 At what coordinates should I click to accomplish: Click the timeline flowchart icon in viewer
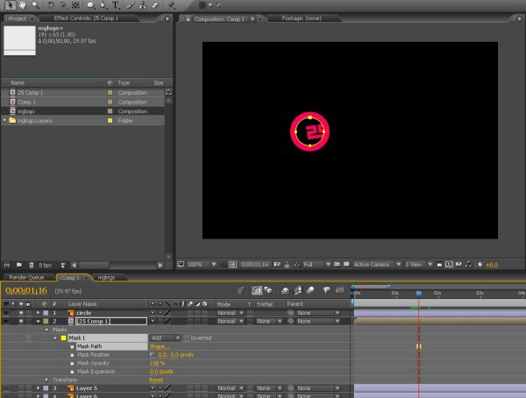pyautogui.click(x=469, y=265)
